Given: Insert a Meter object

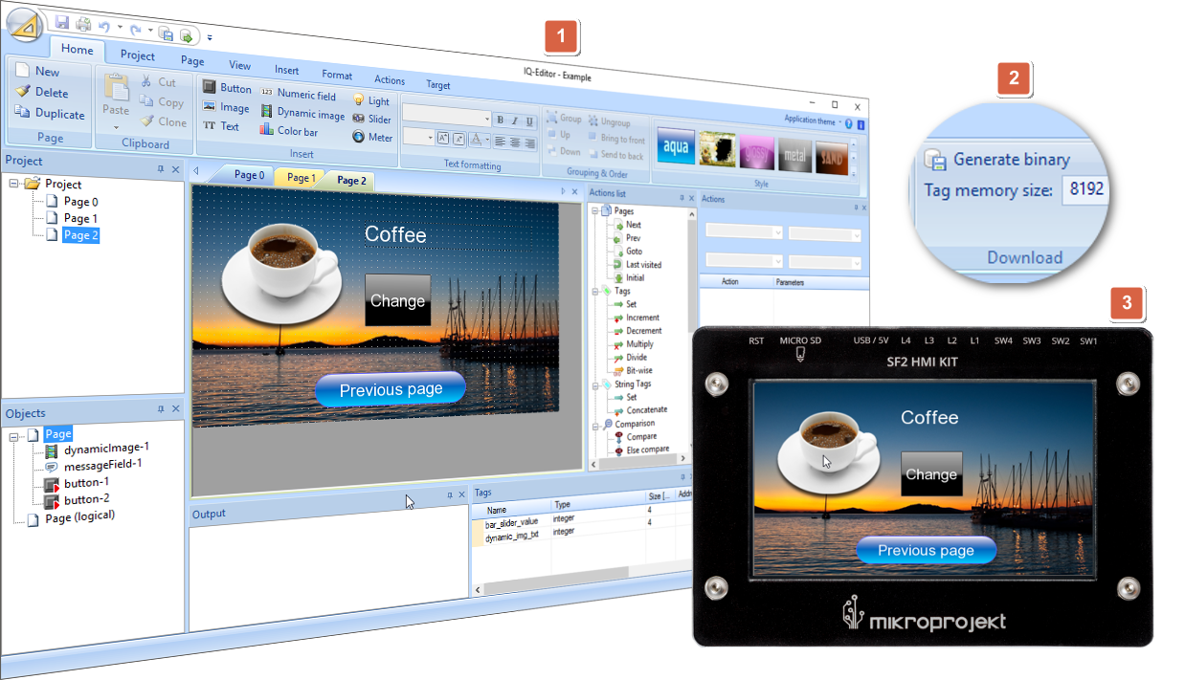Looking at the screenshot, I should point(372,137).
